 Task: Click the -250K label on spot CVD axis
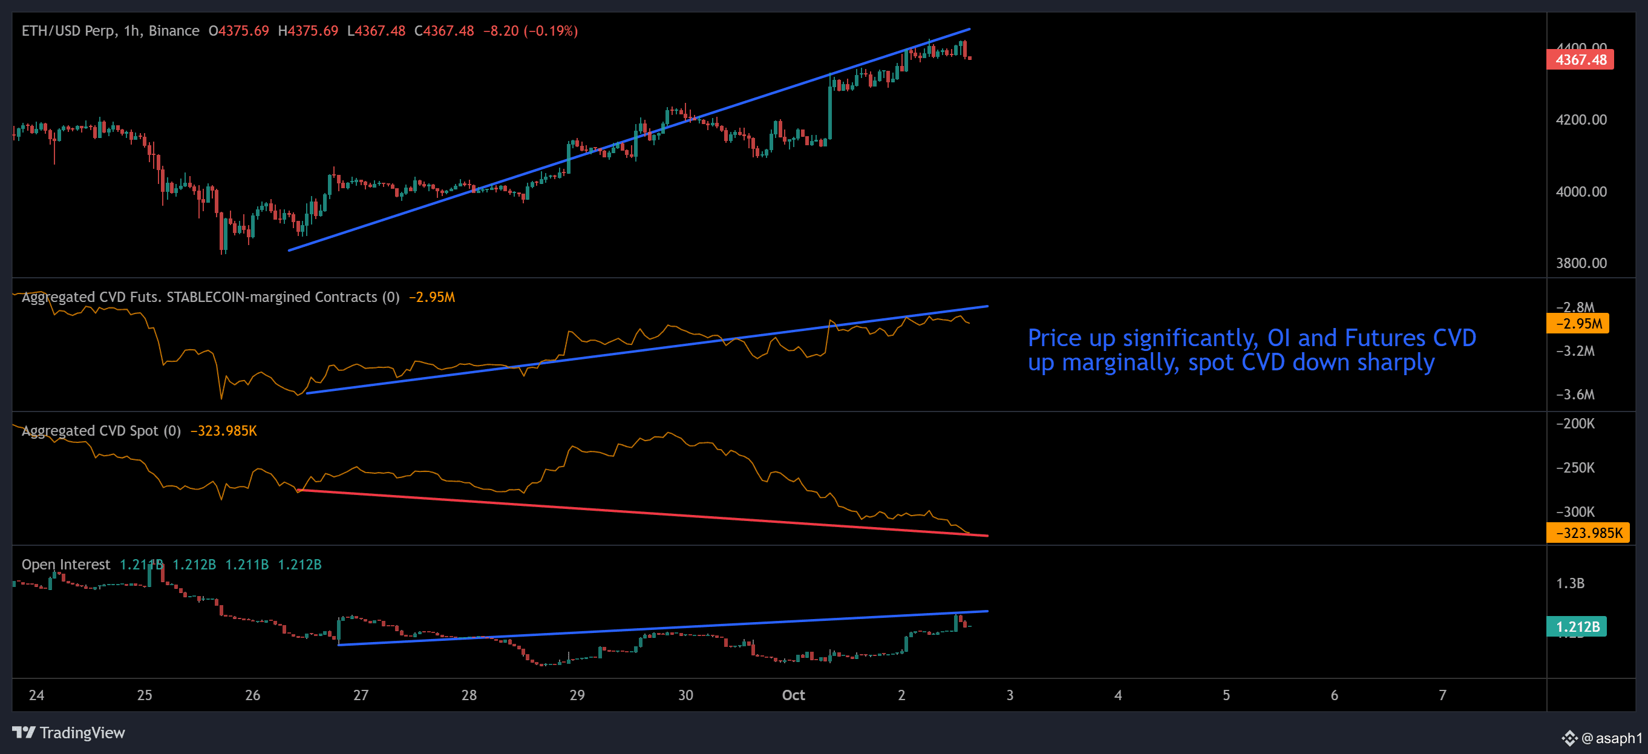pos(1575,468)
